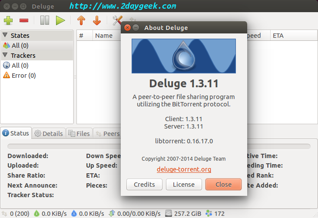
Task: Click the 0.00/0.00 KiB/s protocol traffic text
Action: [x=139, y=214]
